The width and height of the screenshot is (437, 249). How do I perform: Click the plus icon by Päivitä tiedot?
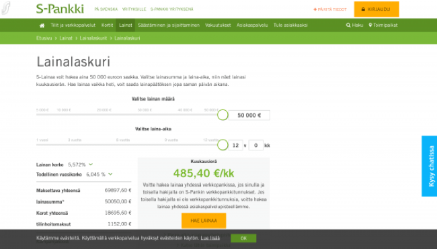[315, 9]
